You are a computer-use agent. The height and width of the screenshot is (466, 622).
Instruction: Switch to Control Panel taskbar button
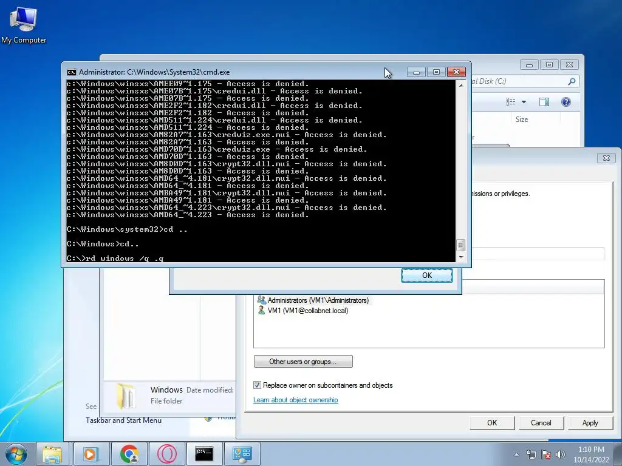pyautogui.click(x=242, y=454)
